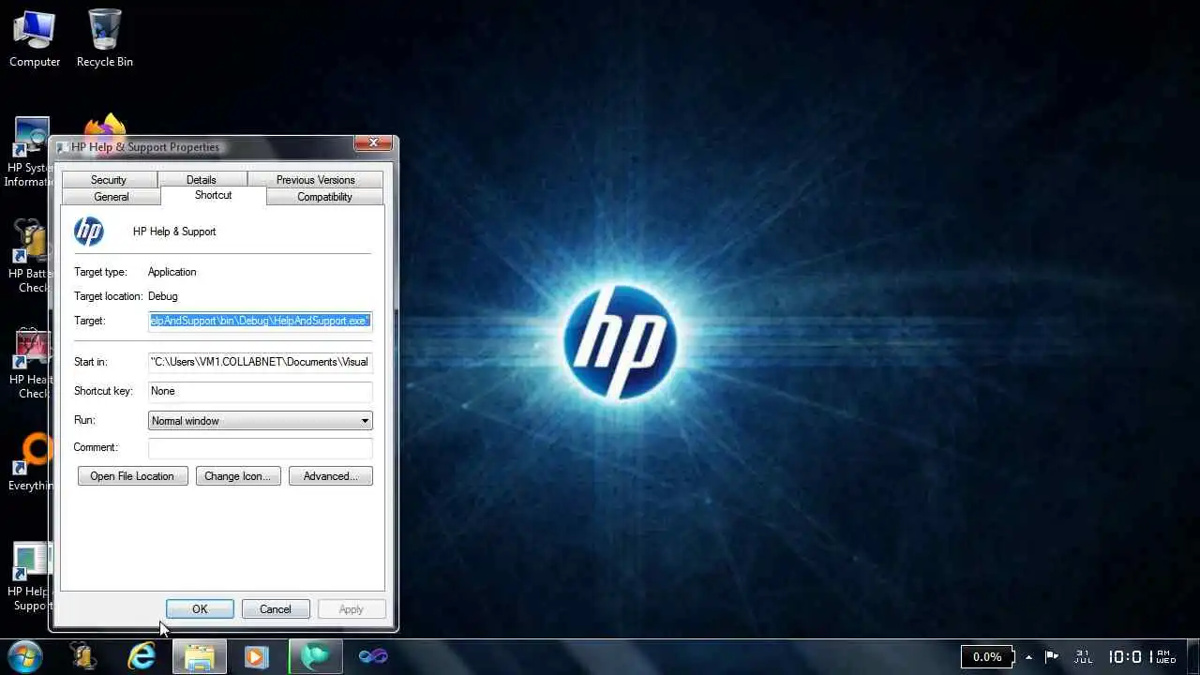1200x675 pixels.
Task: Show hidden system tray icons
Action: tap(1028, 656)
